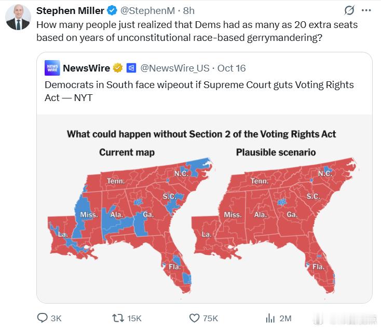Open the NewsWire display name link
Screen dimensions: 381x329
[86, 68]
